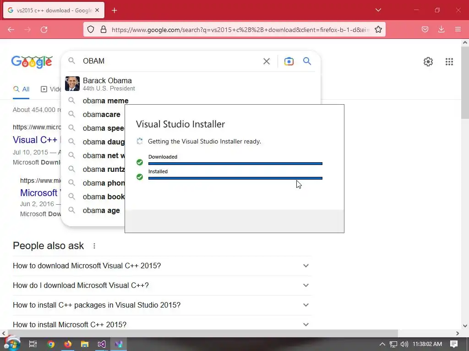Expand How do I download Microsoft Visual C++
Screen dimensions: 469x351
coord(162,286)
